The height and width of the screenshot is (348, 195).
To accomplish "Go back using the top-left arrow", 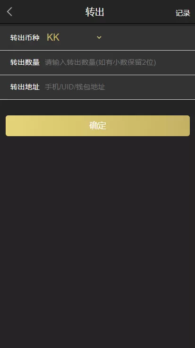I will [9, 12].
